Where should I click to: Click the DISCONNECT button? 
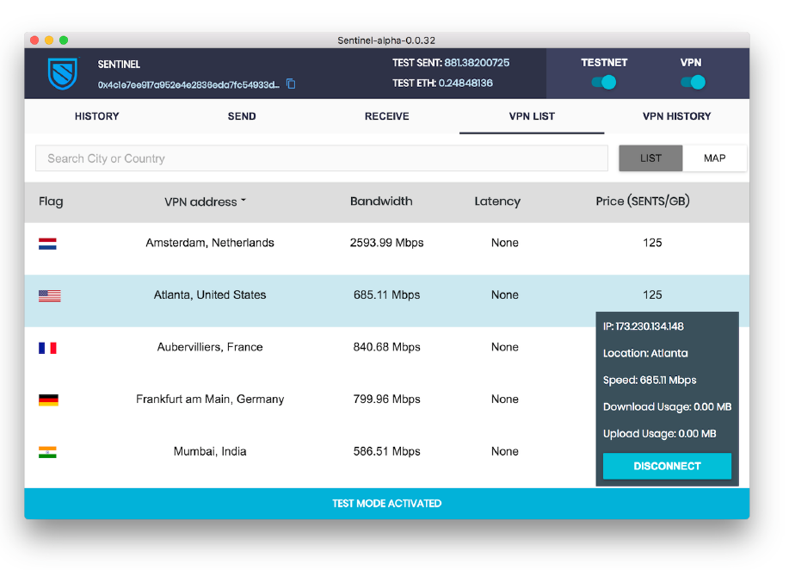pos(667,467)
